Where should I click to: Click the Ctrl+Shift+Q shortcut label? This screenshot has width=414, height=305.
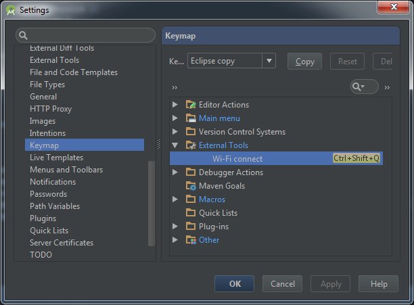(356, 158)
